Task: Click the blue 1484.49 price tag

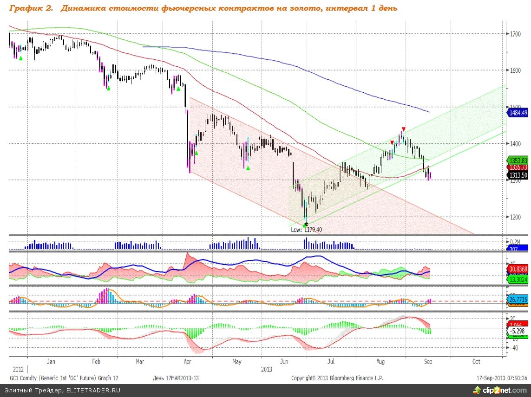Action: click(x=518, y=113)
